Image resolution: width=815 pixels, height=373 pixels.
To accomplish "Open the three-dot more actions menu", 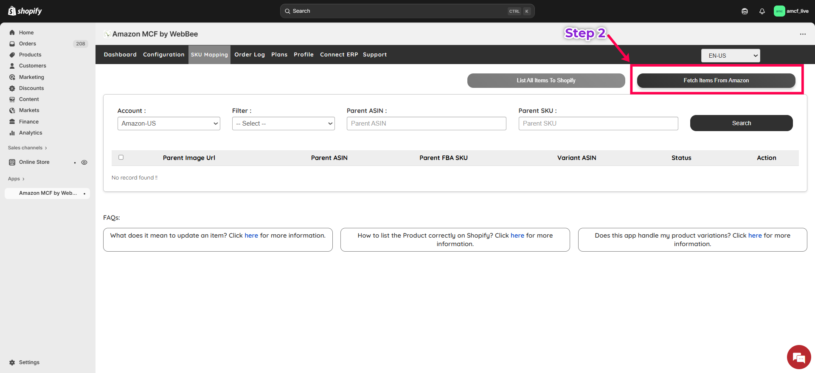I will coord(803,34).
